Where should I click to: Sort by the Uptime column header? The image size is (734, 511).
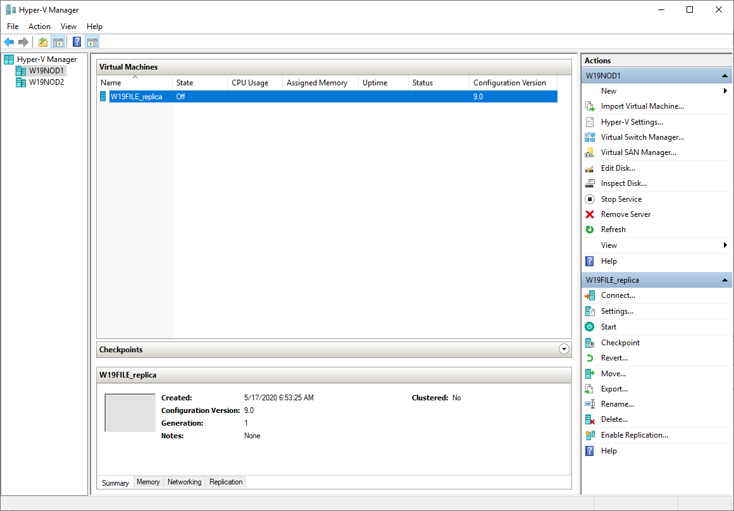[383, 82]
